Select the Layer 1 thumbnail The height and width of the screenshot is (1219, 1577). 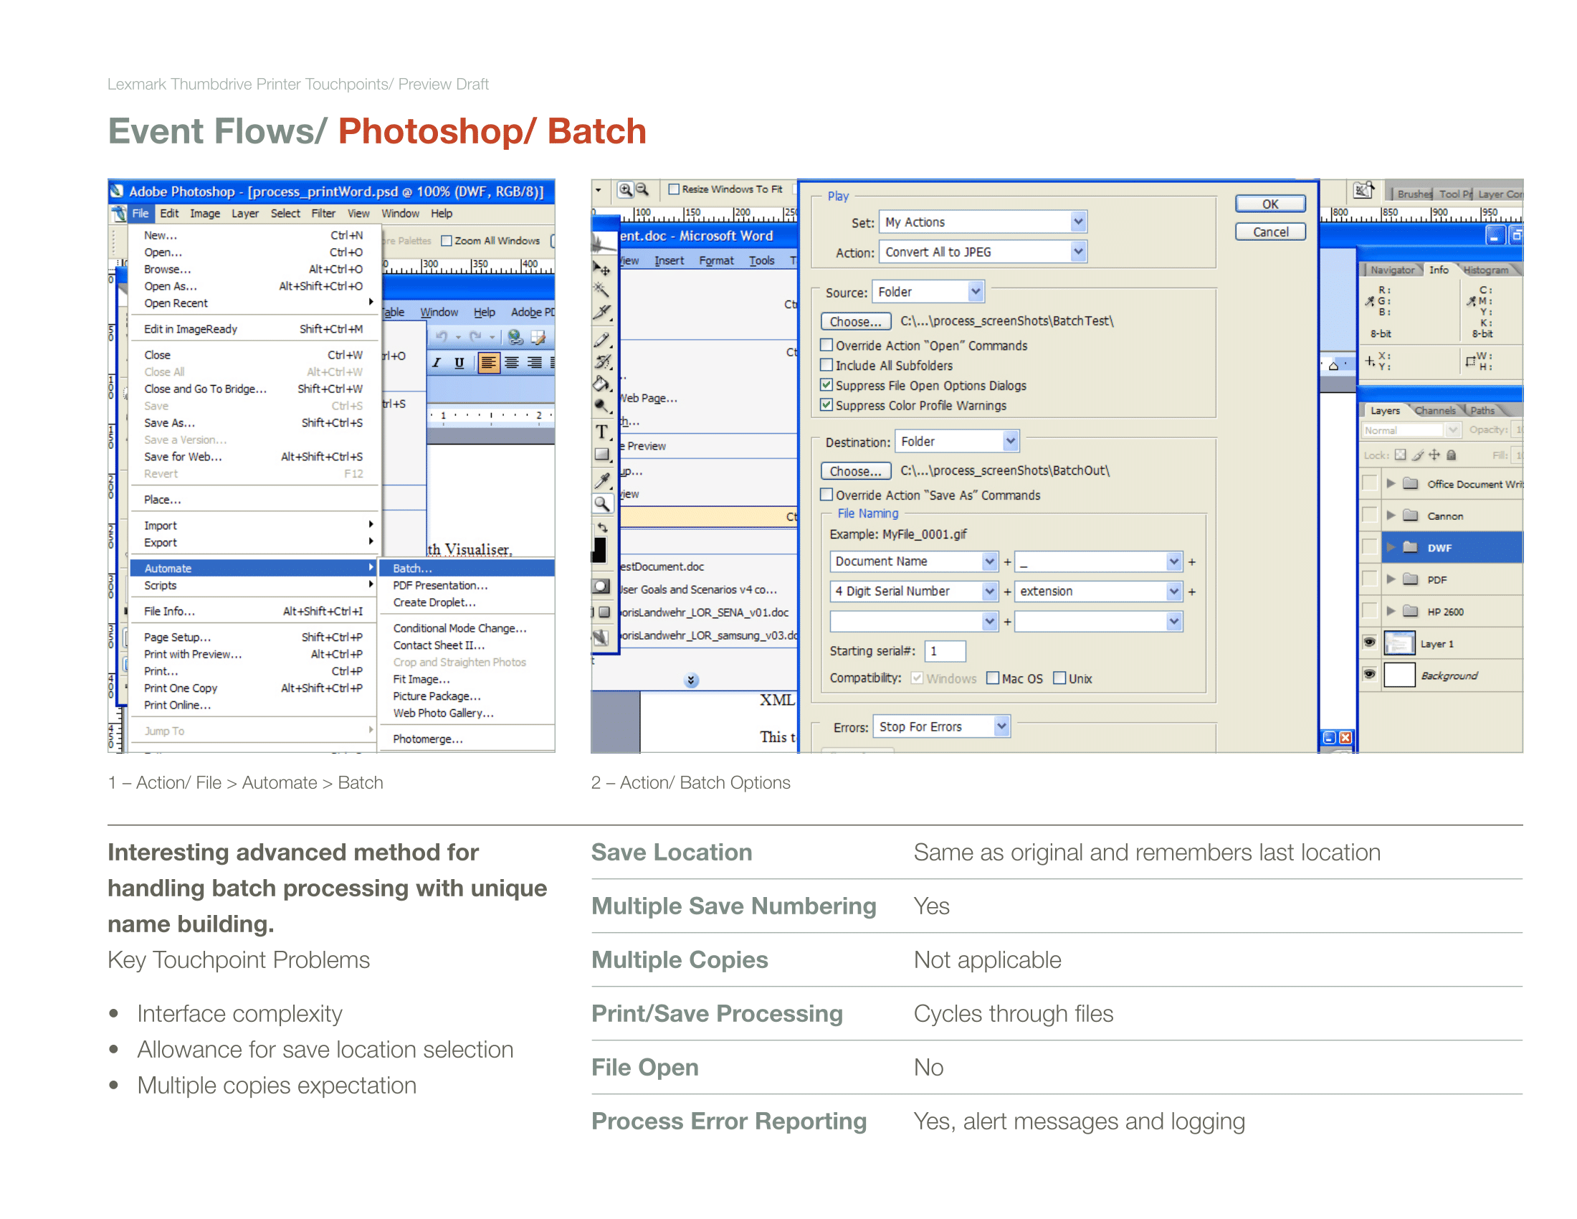pyautogui.click(x=1399, y=642)
